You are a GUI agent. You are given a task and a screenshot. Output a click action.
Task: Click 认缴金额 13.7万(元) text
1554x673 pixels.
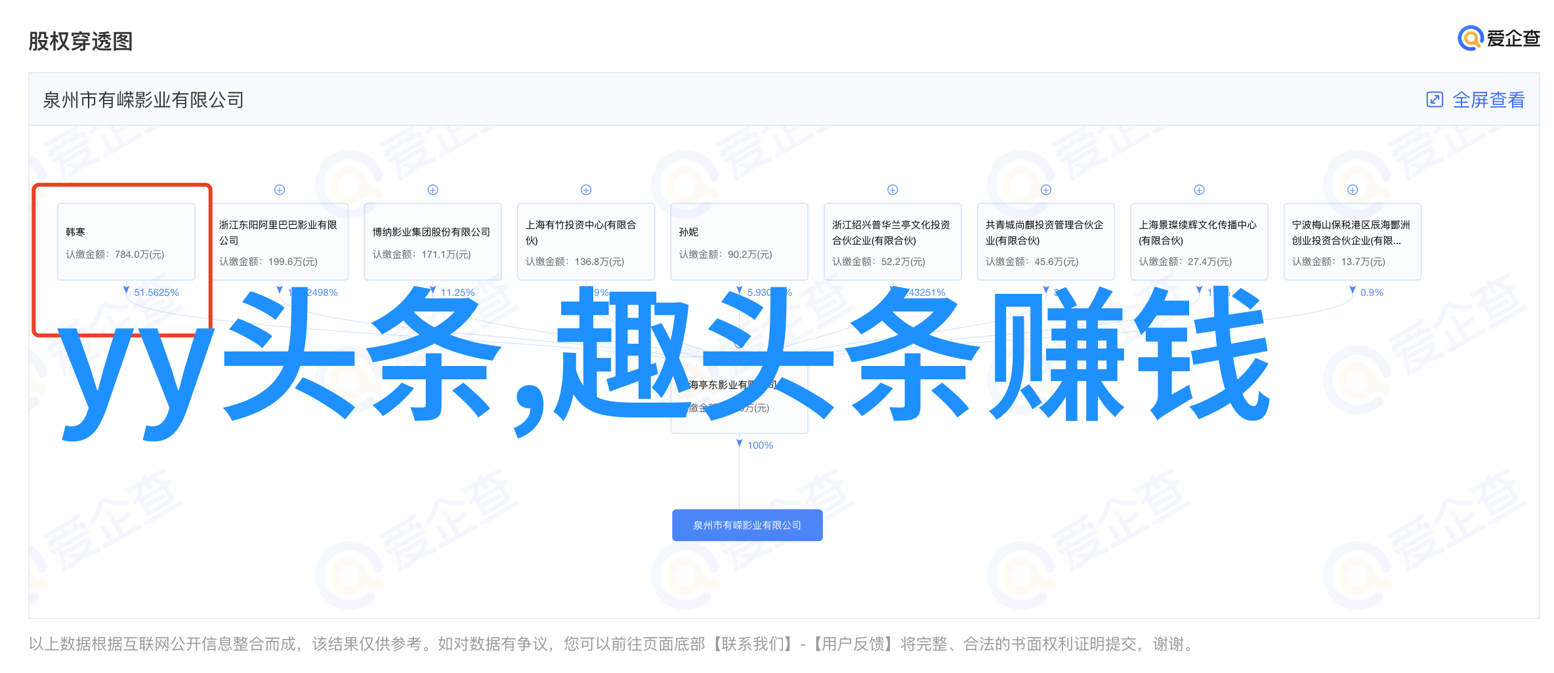pos(1339,262)
